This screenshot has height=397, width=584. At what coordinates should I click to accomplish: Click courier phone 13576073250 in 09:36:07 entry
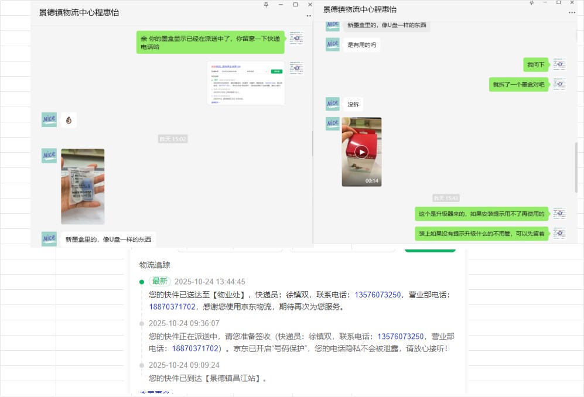point(400,337)
